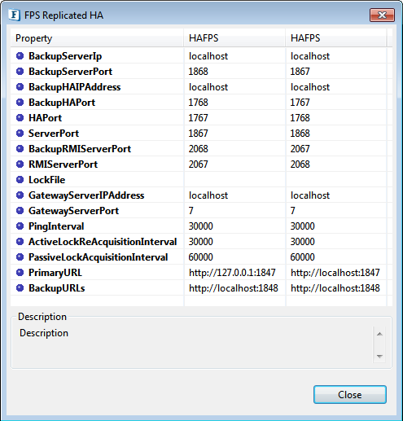The height and width of the screenshot is (421, 403).
Task: Click the bullet icon beside BackupServerIp
Action: click(20, 56)
